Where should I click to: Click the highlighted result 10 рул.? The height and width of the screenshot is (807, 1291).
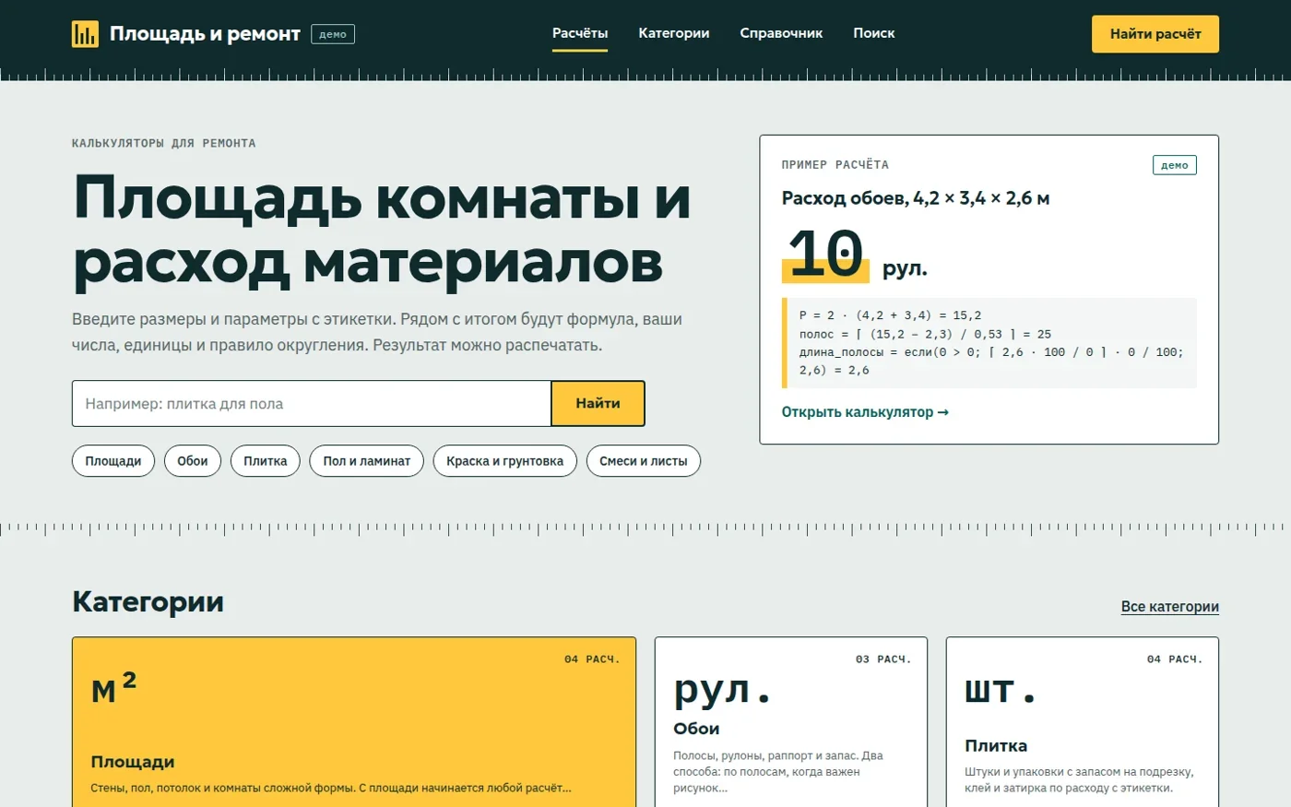855,255
